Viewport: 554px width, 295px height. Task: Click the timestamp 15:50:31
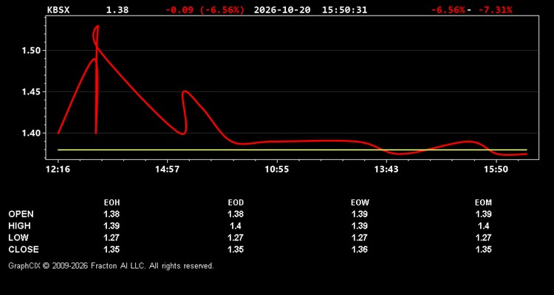344,10
